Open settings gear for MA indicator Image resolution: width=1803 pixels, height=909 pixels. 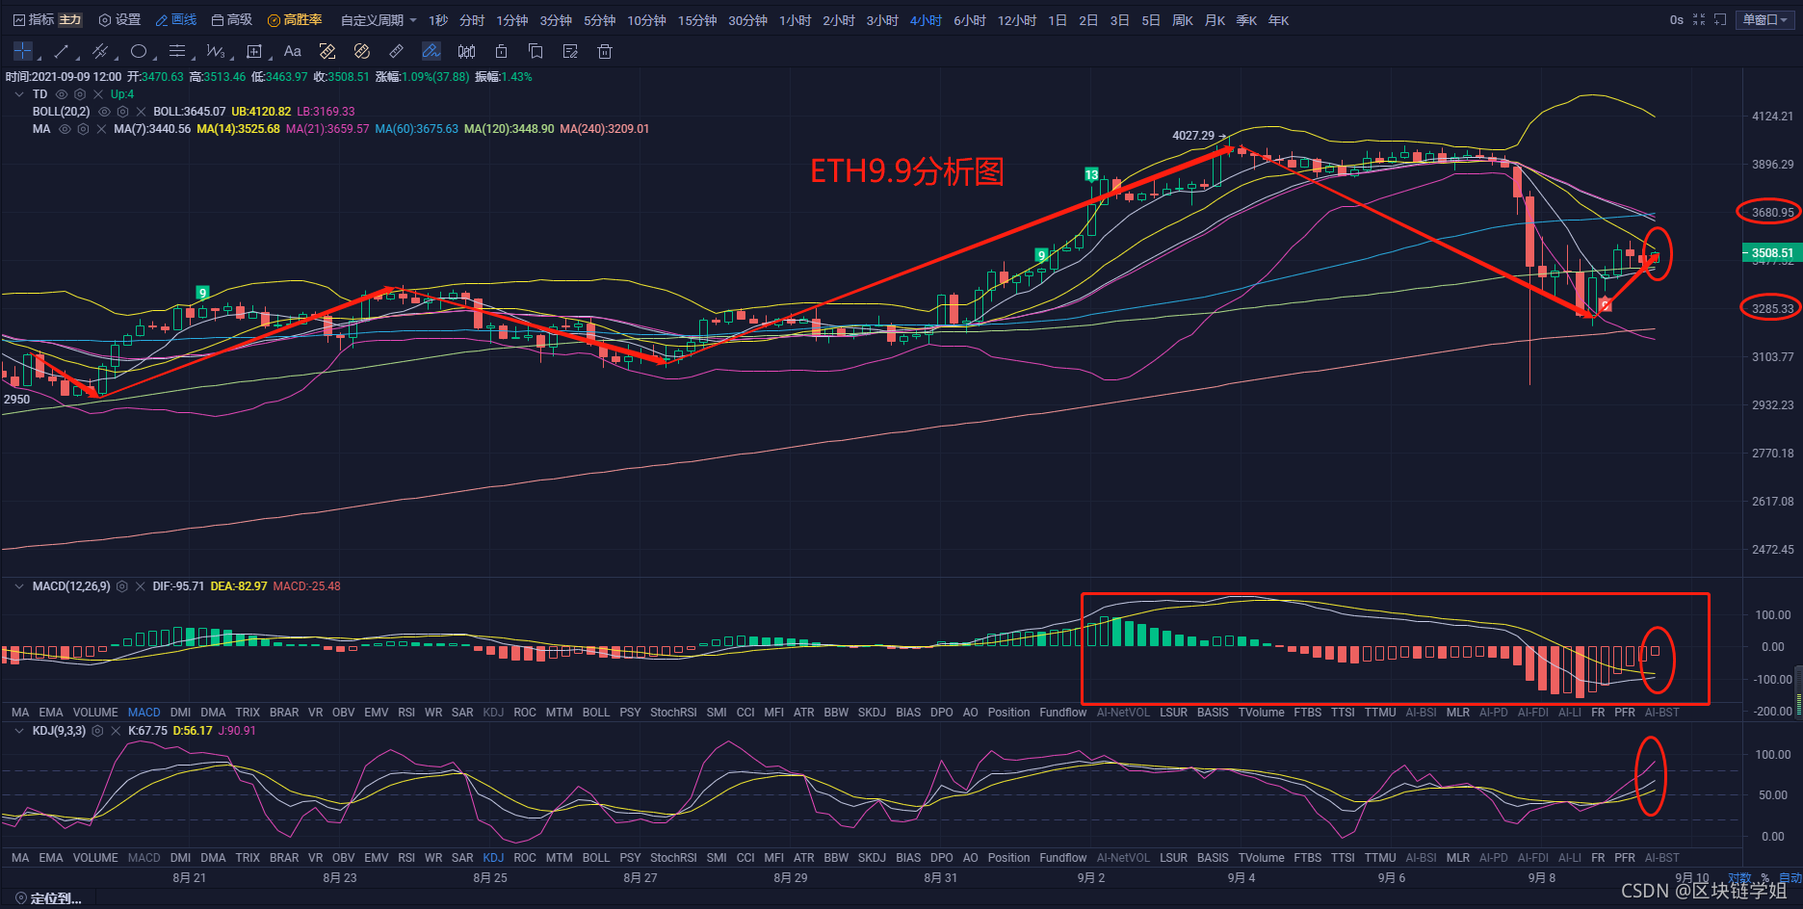(x=83, y=129)
